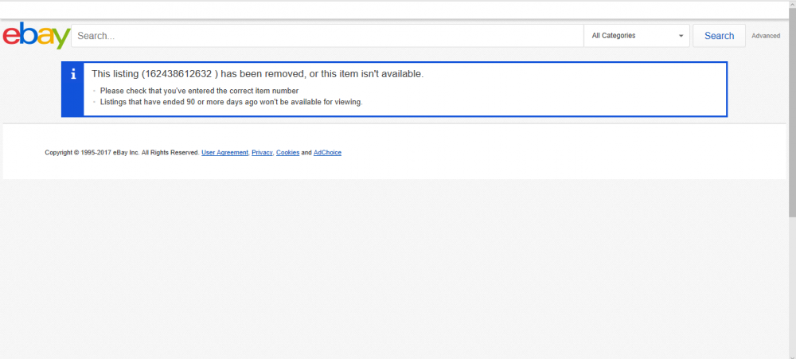Click the blue info icon in the banner
This screenshot has width=796, height=359.
coord(73,74)
